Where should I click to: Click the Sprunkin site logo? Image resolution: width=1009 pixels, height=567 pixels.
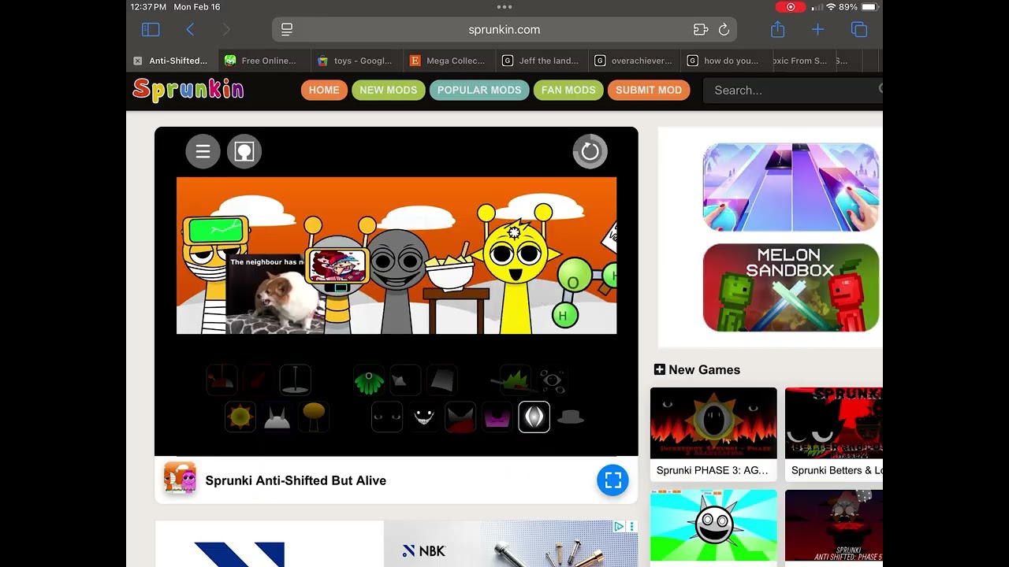coord(188,90)
